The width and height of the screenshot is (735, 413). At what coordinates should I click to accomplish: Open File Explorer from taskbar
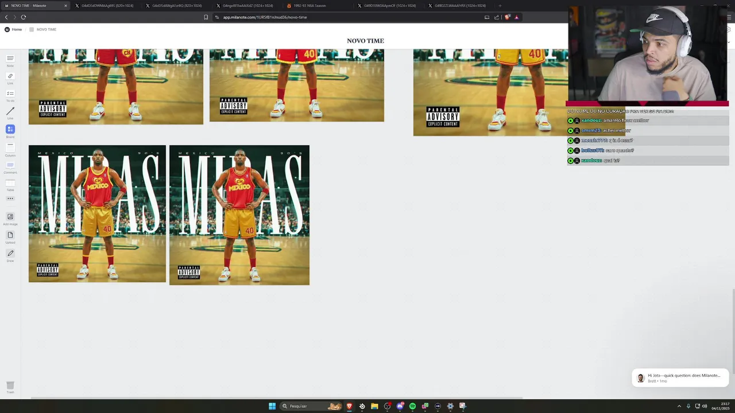tap(374, 406)
